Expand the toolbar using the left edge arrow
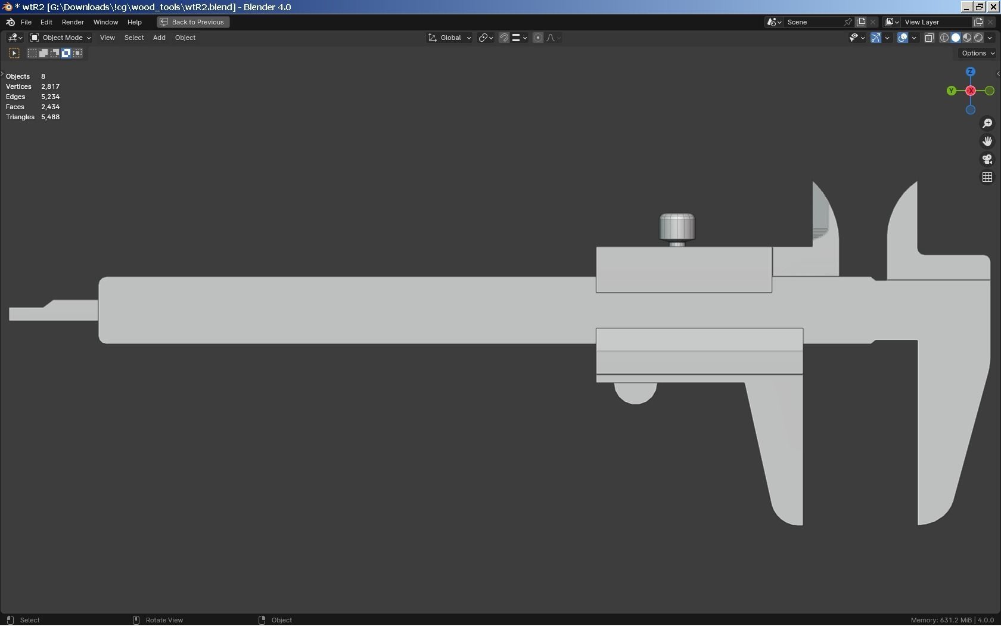 click(x=2, y=74)
